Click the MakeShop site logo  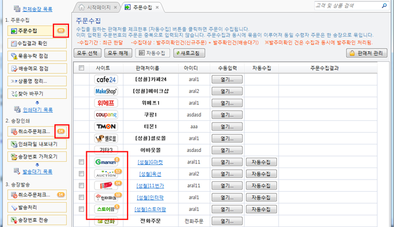coord(106,91)
